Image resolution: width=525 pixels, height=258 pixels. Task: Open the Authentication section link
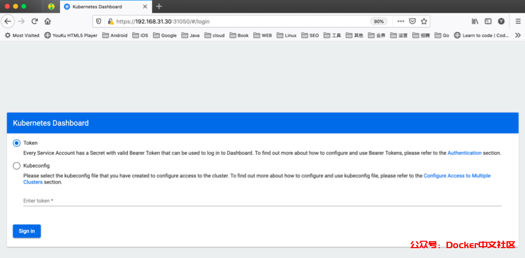(x=464, y=153)
